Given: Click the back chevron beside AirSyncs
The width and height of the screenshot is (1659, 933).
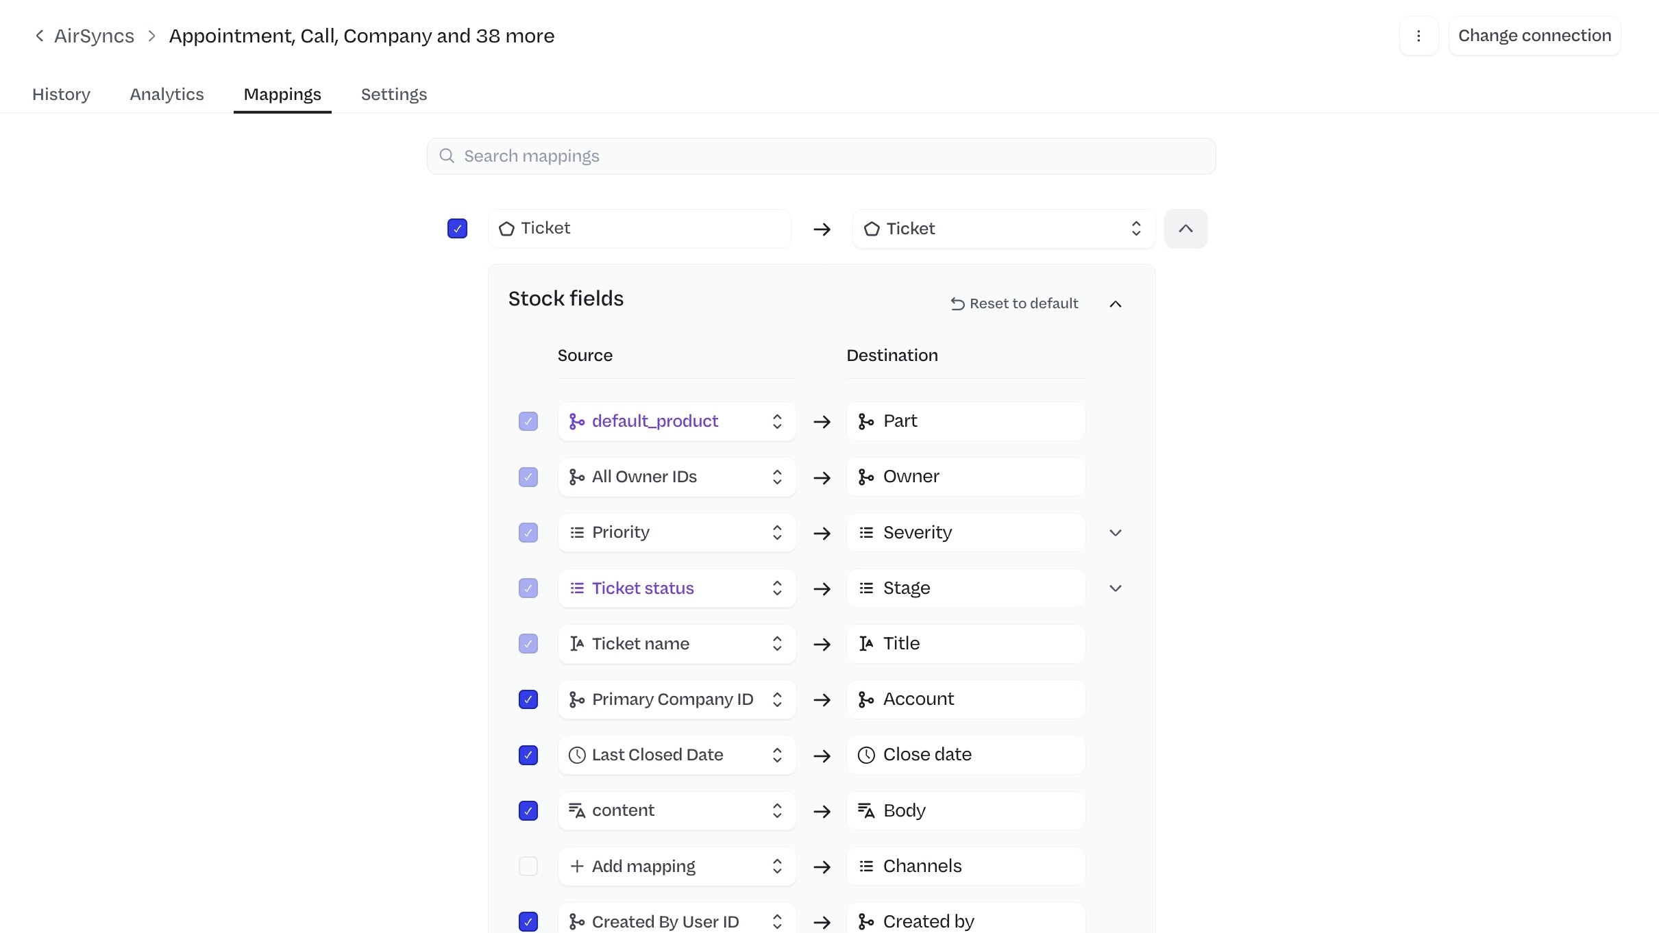Looking at the screenshot, I should (40, 36).
